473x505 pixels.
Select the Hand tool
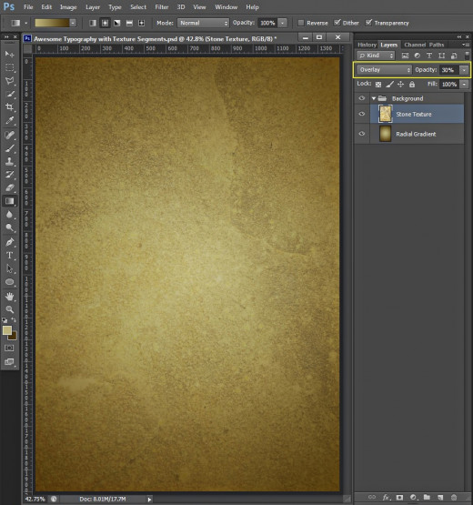click(x=10, y=296)
